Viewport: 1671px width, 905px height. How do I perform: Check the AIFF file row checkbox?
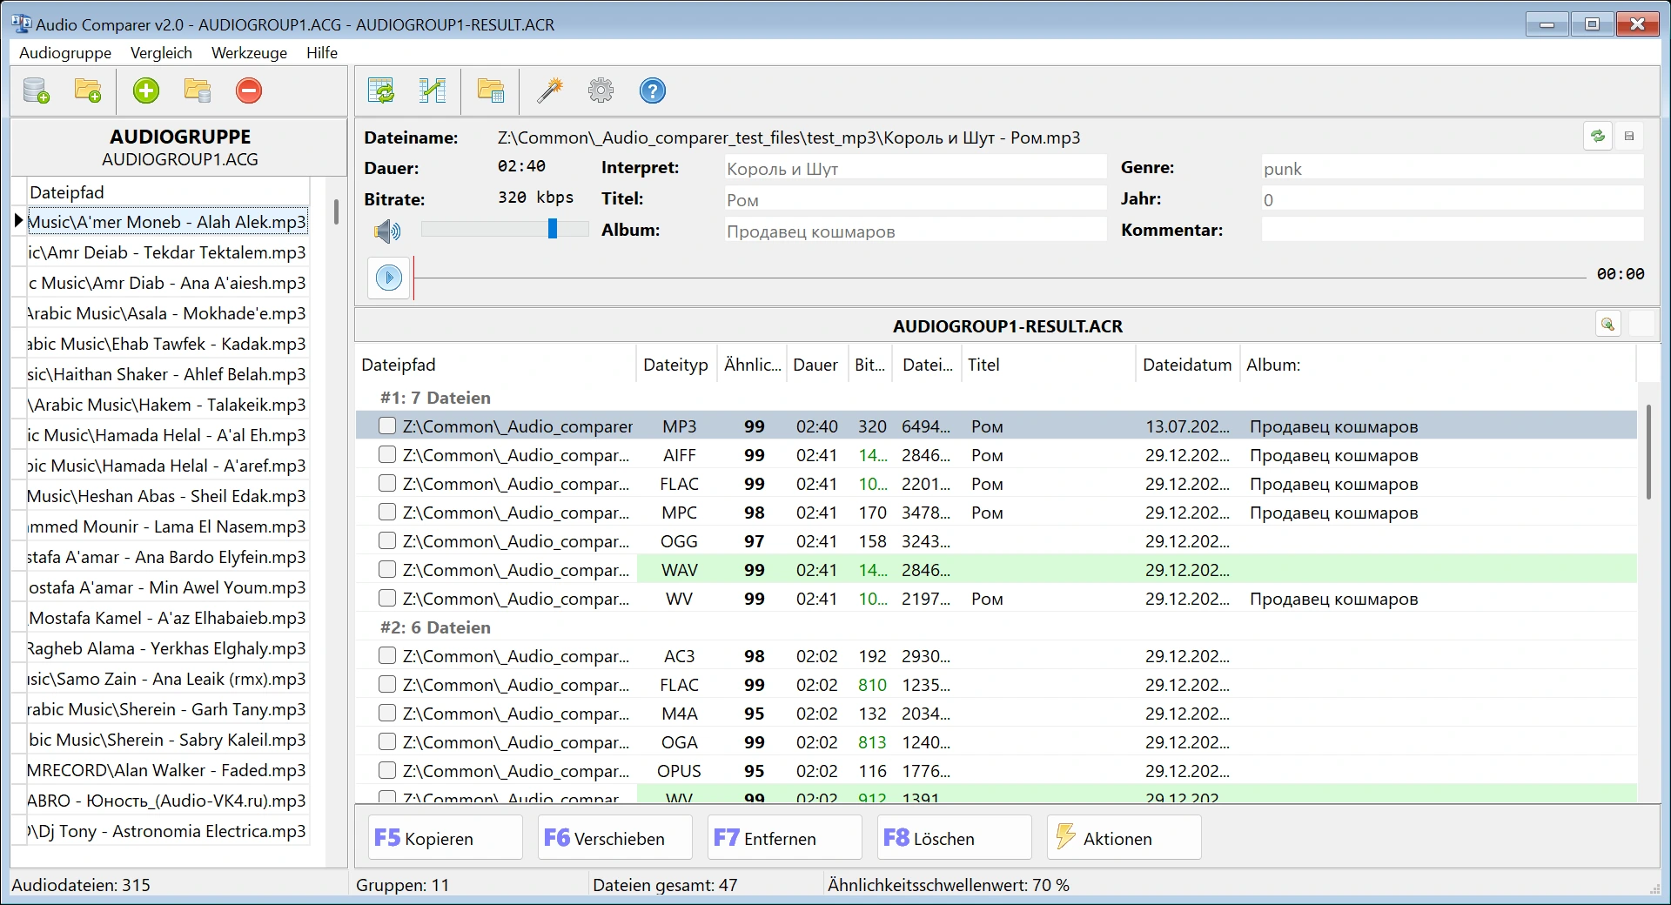(x=387, y=455)
